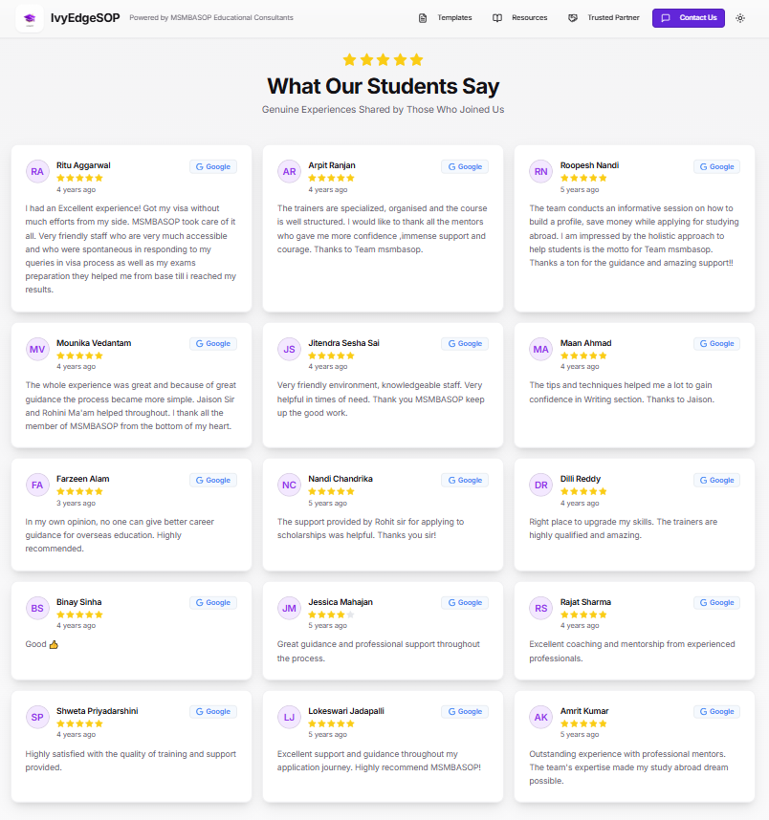
Task: Click the MV avatar for Mounika Vedantam
Action: (37, 349)
